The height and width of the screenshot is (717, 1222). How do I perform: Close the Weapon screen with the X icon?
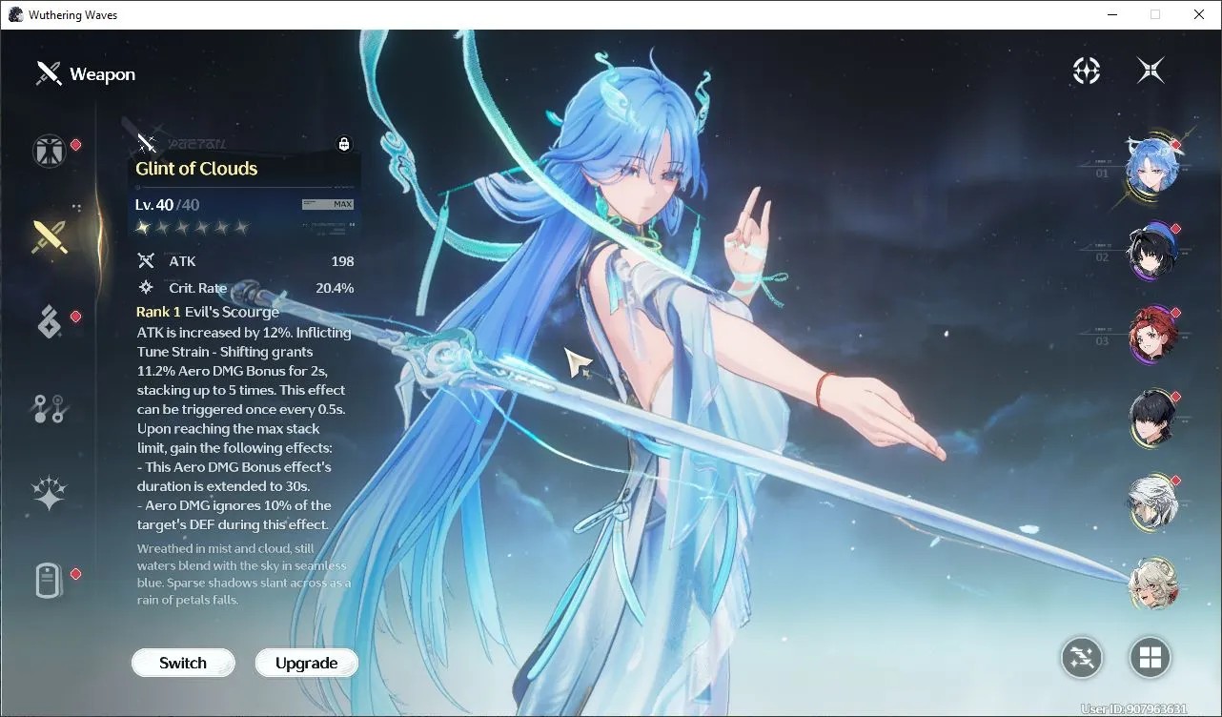coord(1151,70)
